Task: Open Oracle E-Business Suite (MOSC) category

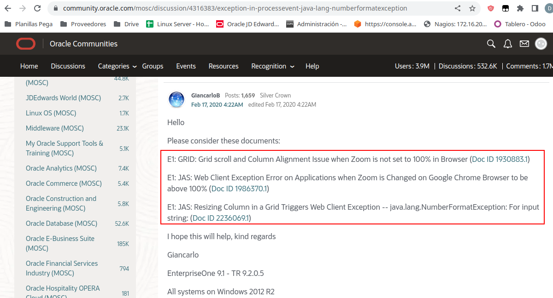Action: tap(60, 243)
